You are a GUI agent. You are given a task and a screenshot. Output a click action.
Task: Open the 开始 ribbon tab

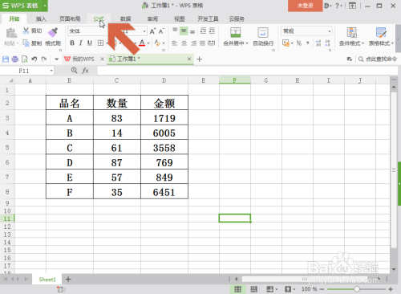pyautogui.click(x=14, y=18)
